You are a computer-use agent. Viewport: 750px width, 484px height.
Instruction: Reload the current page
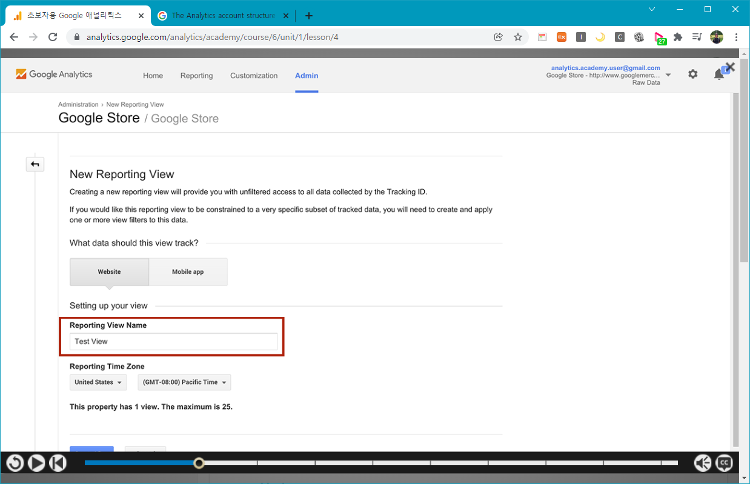(x=53, y=37)
